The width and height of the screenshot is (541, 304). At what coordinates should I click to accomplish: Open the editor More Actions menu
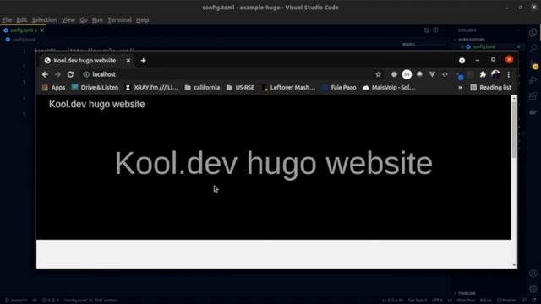pos(444,30)
